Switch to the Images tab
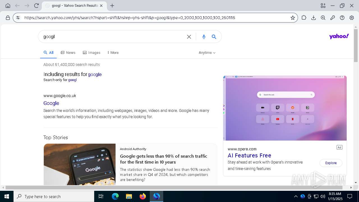The width and height of the screenshot is (359, 202). point(91,52)
